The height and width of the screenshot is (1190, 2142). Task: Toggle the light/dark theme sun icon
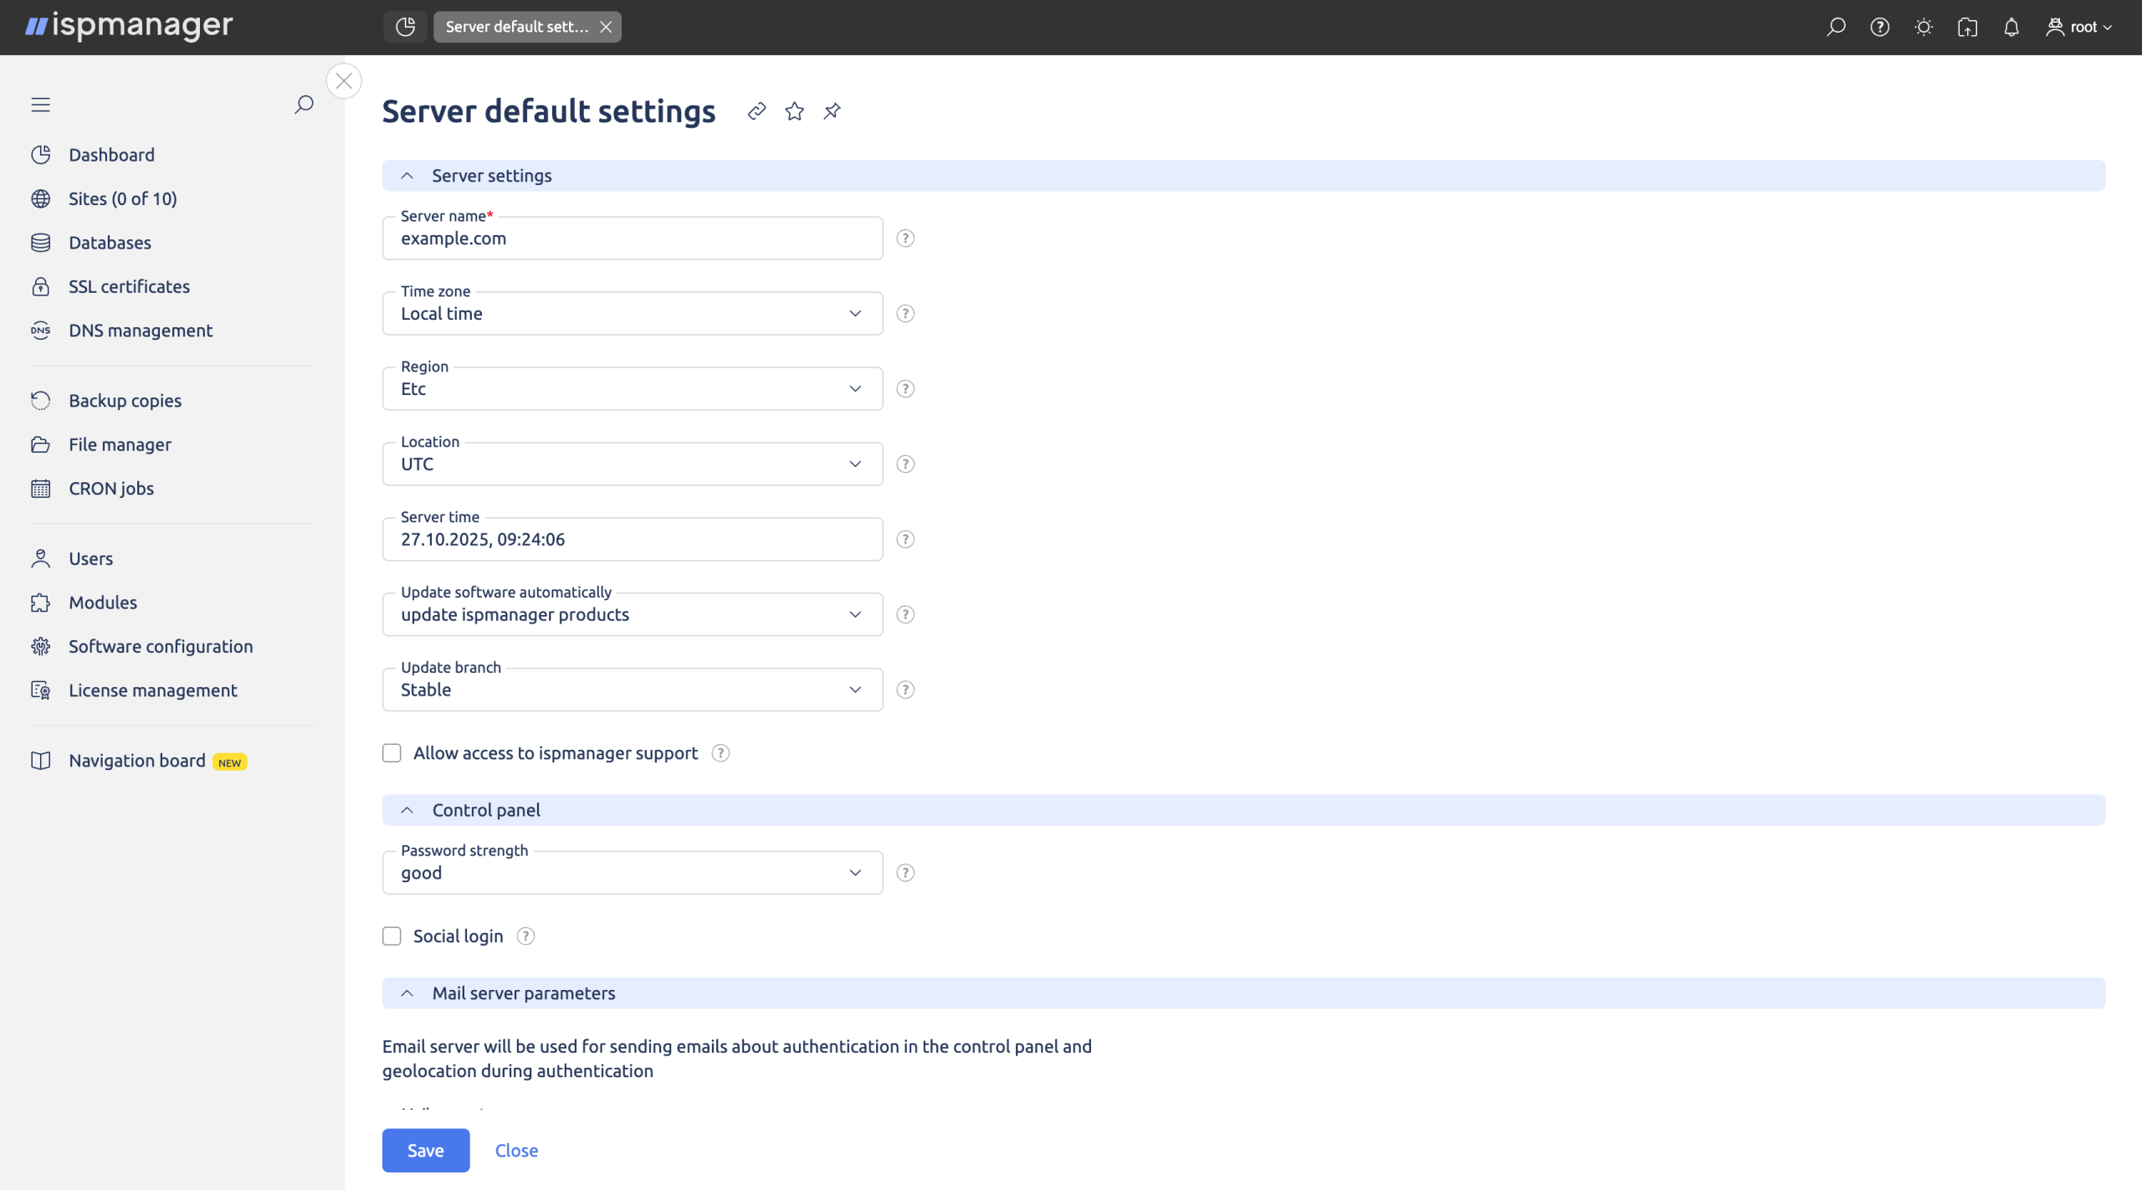pos(1924,28)
